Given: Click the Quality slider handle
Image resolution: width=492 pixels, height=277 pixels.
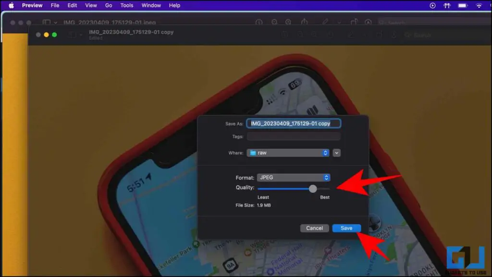Looking at the screenshot, I should click(x=313, y=189).
